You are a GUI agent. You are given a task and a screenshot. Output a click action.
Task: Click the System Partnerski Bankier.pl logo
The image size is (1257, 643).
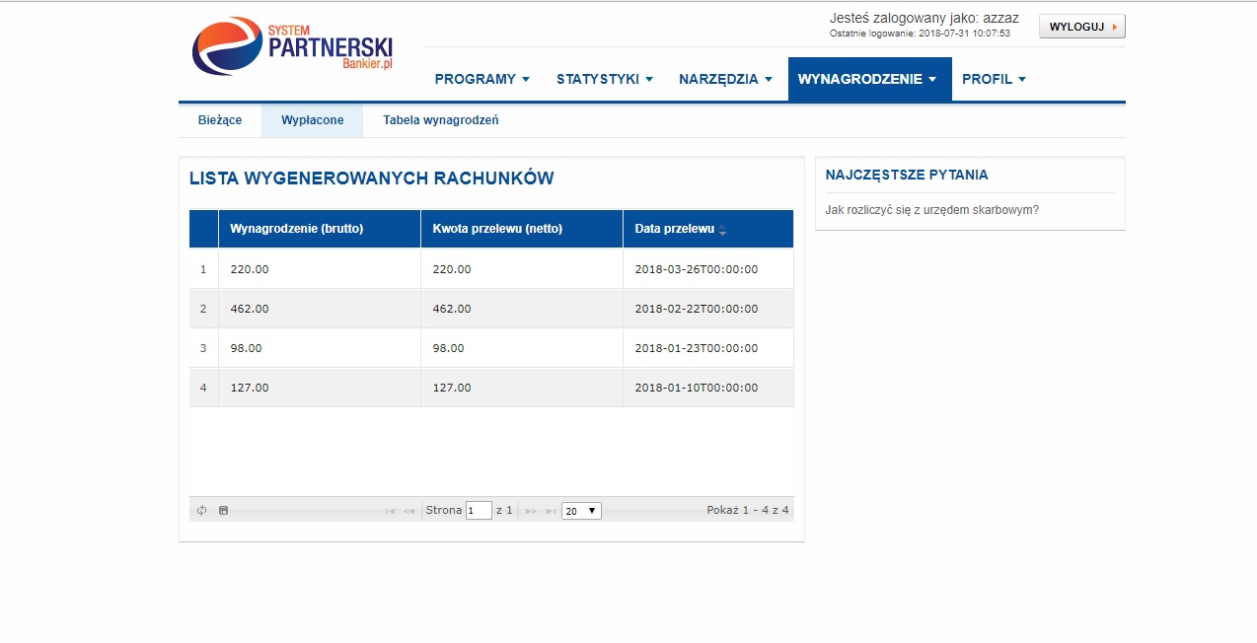(x=293, y=46)
